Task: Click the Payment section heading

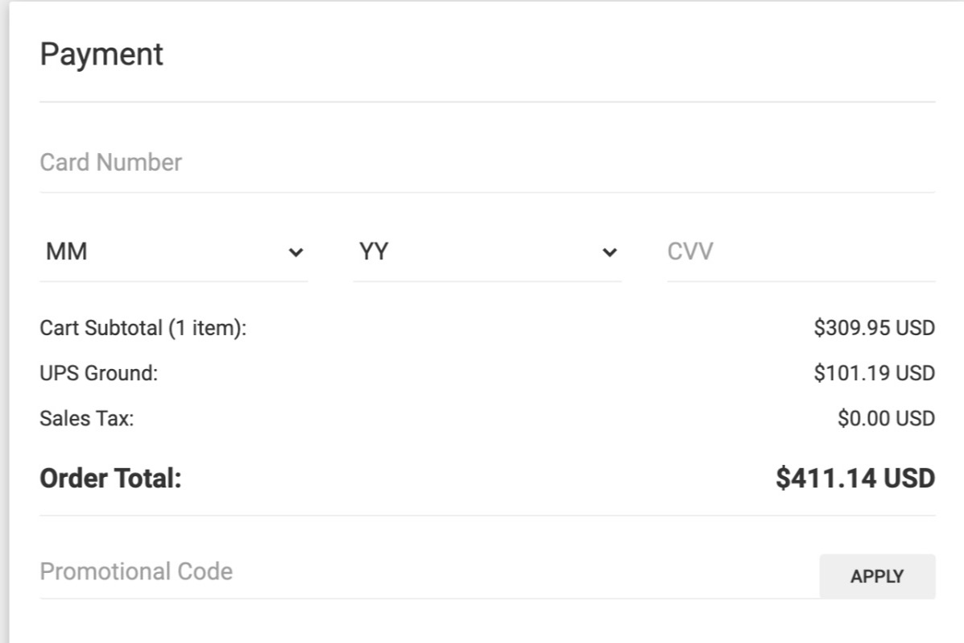Action: [101, 55]
